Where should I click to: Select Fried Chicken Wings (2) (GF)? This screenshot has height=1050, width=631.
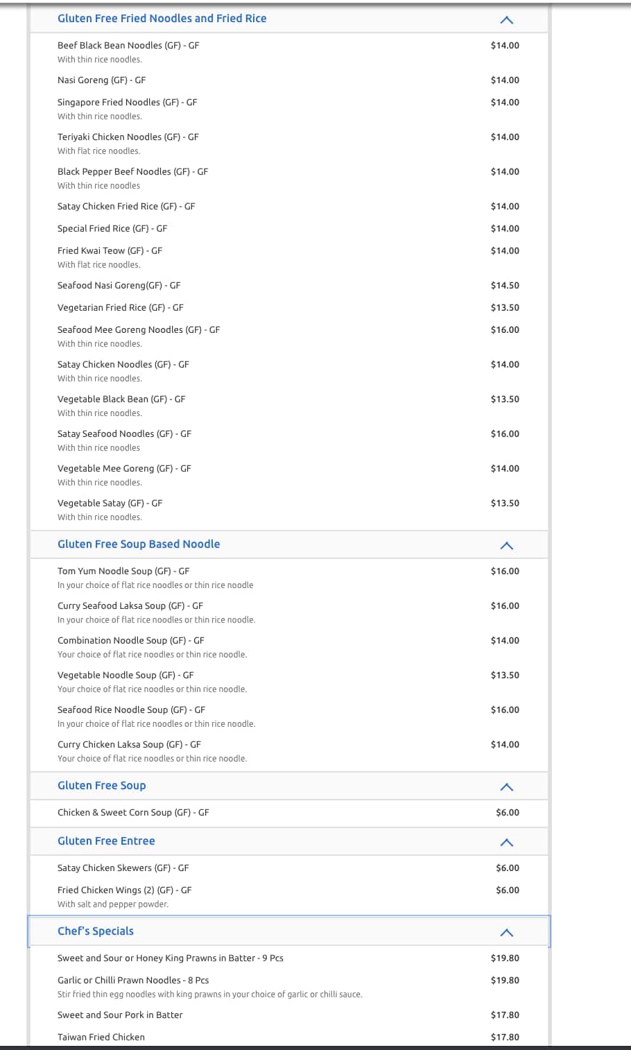point(124,890)
